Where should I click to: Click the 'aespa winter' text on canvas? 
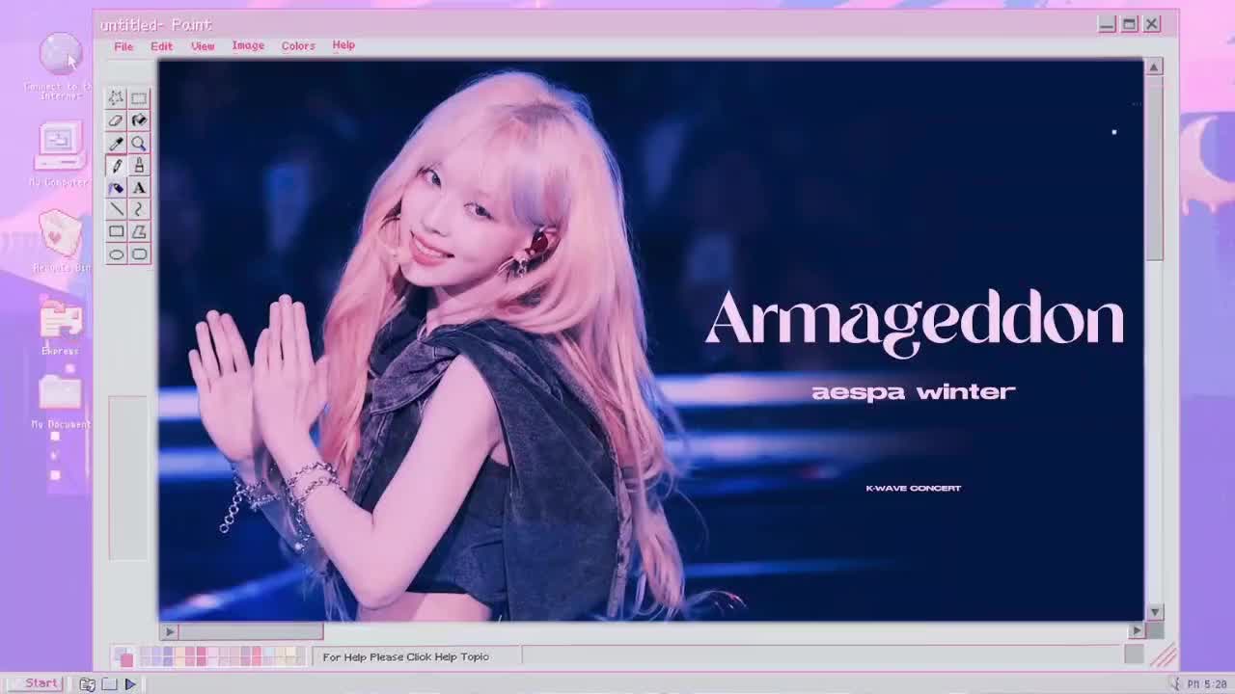pos(914,391)
